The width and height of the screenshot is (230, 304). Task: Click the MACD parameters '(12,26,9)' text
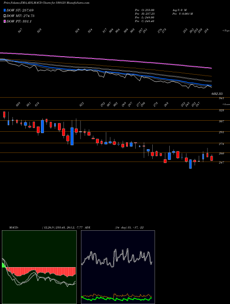point(48,228)
